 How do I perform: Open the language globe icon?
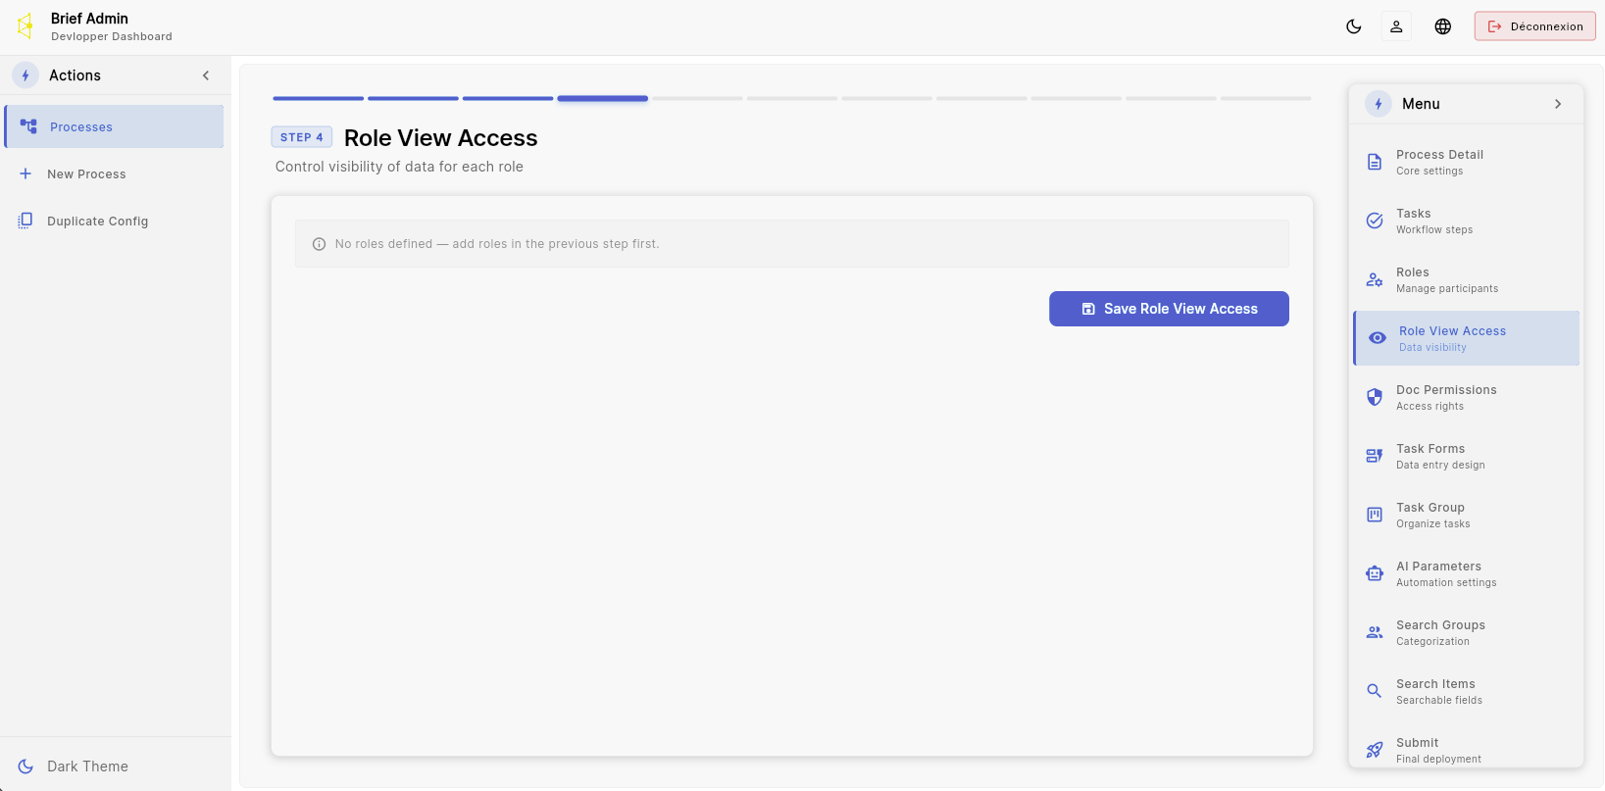[x=1442, y=26]
